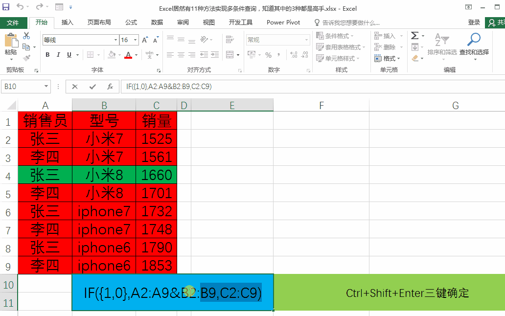The width and height of the screenshot is (505, 316).
Task: Increase the decimal places
Action: pyautogui.click(x=294, y=55)
